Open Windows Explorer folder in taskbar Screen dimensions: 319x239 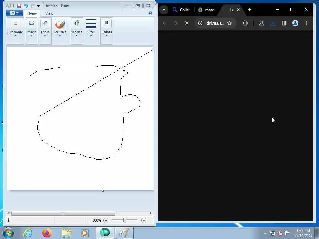coord(66,233)
